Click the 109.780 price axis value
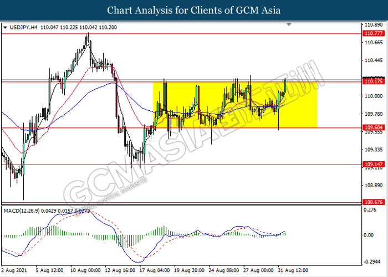The width and height of the screenshot is (388, 277). tap(374, 114)
